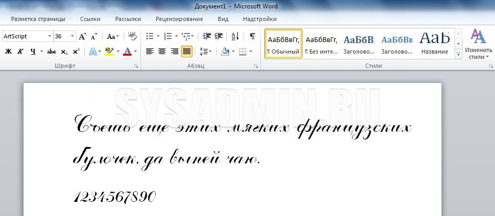Image resolution: width=495 pixels, height=216 pixels.
Task: Expand styles gallery More button
Action: [x=459, y=54]
